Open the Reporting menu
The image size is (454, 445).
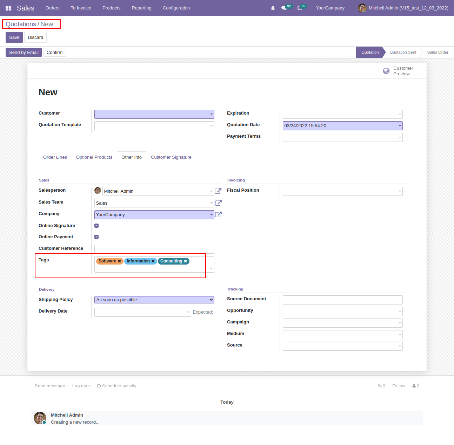[x=142, y=8]
